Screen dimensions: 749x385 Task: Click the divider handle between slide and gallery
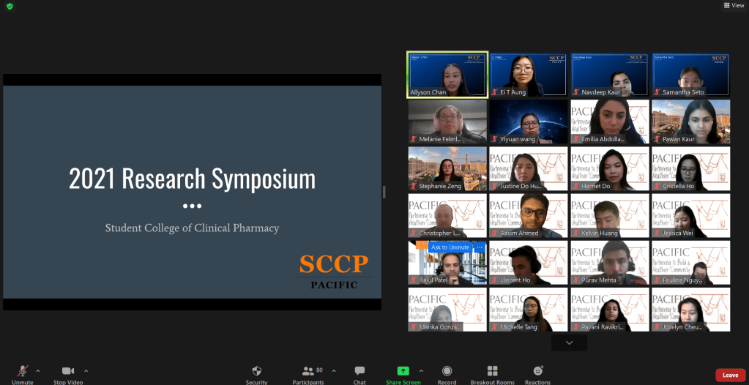click(x=384, y=192)
